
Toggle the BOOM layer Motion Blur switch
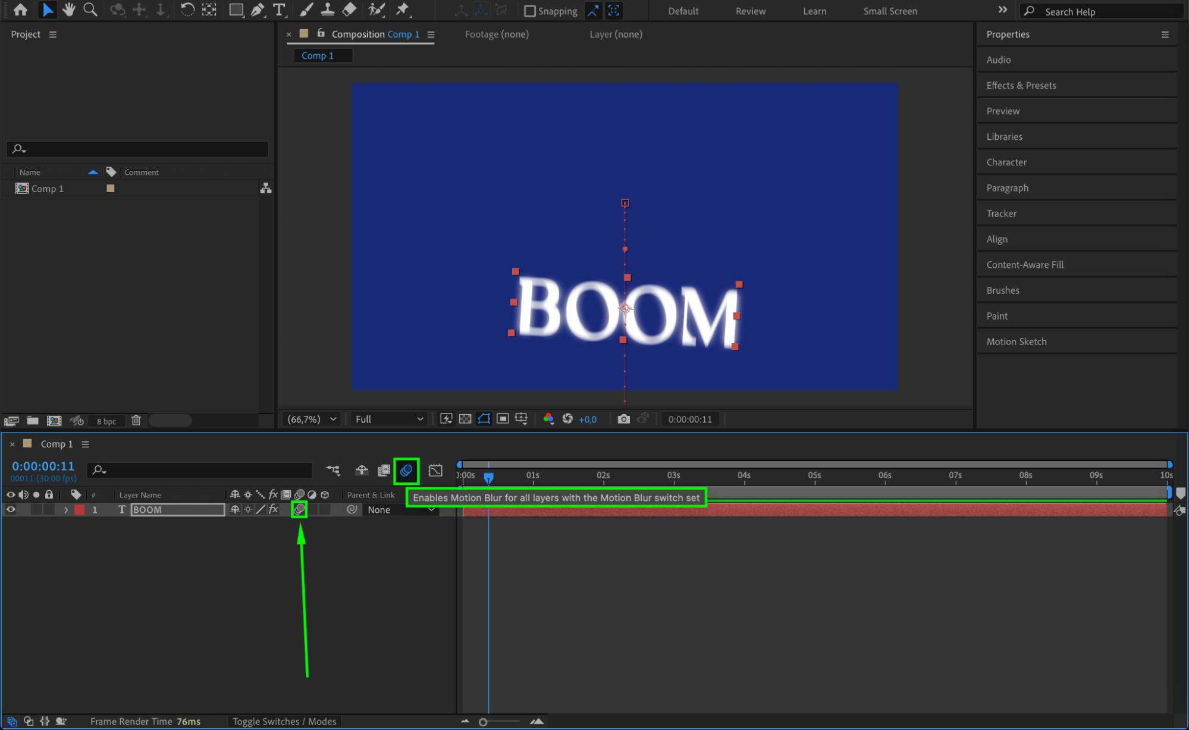click(x=299, y=509)
